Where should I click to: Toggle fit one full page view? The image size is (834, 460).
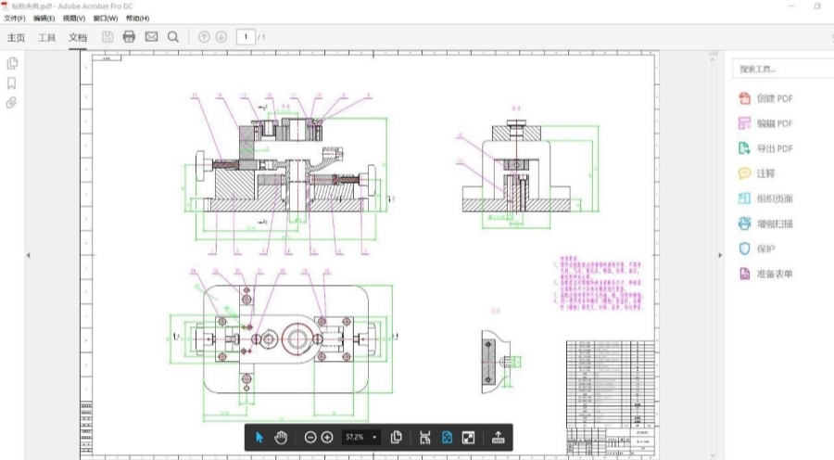447,438
